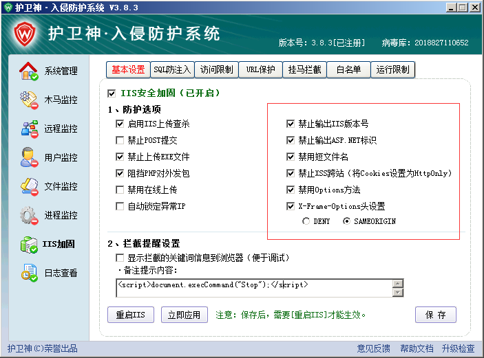Screen dimensions: 484x358
Task: Toggle 禁止输出ASP.NET标识 checkbox
Action: (291, 140)
